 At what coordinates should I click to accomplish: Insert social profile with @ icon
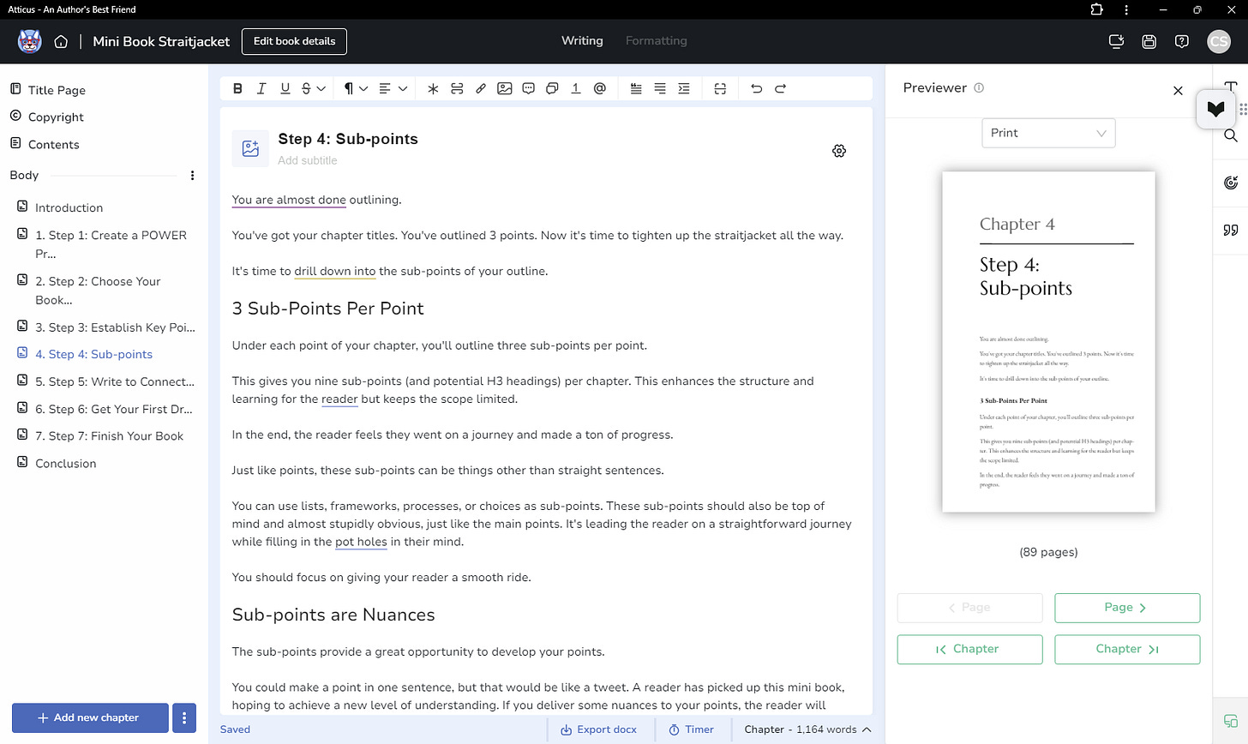click(600, 88)
